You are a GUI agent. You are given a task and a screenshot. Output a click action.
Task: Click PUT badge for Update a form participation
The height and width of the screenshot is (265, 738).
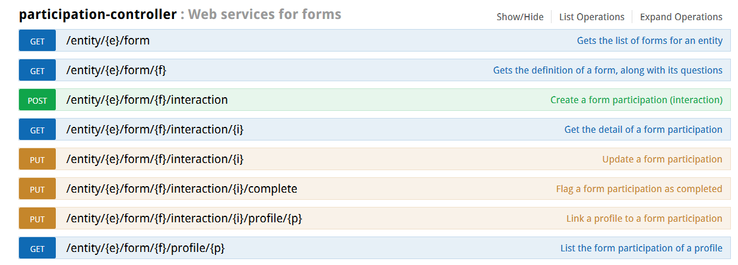click(37, 159)
